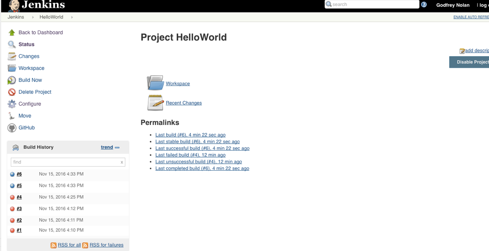Screen dimensions: 489x251
Task: Click the Build History header icon
Action: [16, 147]
